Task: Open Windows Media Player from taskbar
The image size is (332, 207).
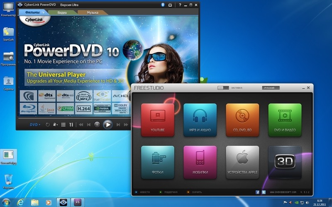Action: pos(49,202)
